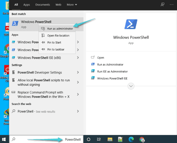Click the Windows PowerShell ISE icon in the details pane
This screenshot has width=177, height=143.
click(93, 78)
